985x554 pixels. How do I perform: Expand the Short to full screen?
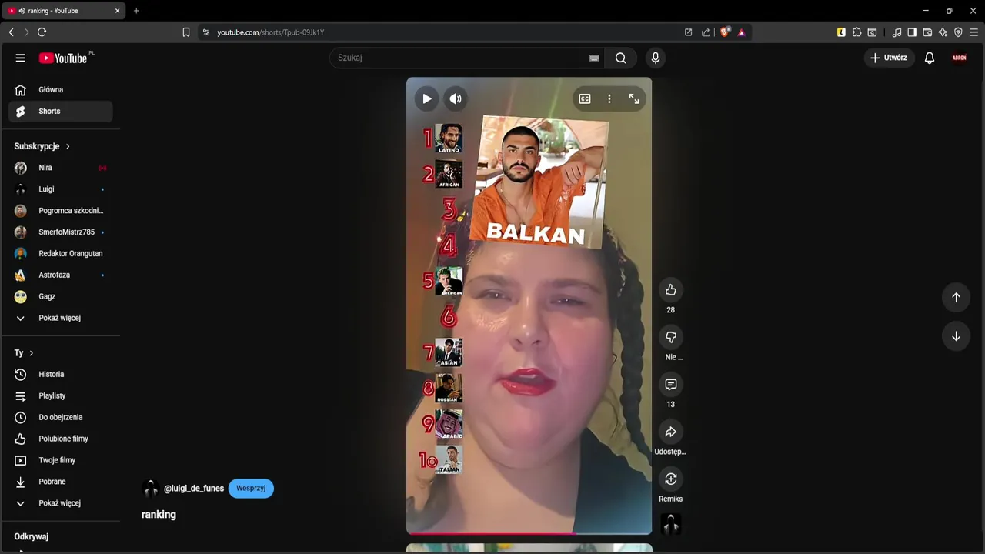click(634, 98)
